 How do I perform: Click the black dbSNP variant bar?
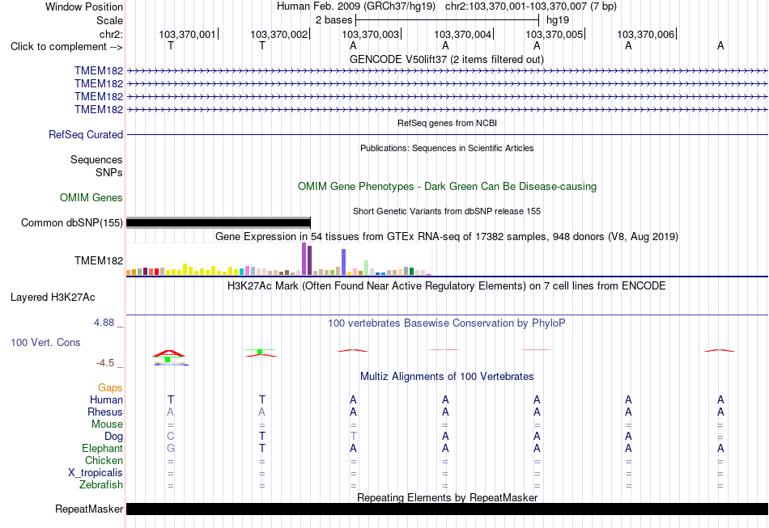(x=219, y=223)
